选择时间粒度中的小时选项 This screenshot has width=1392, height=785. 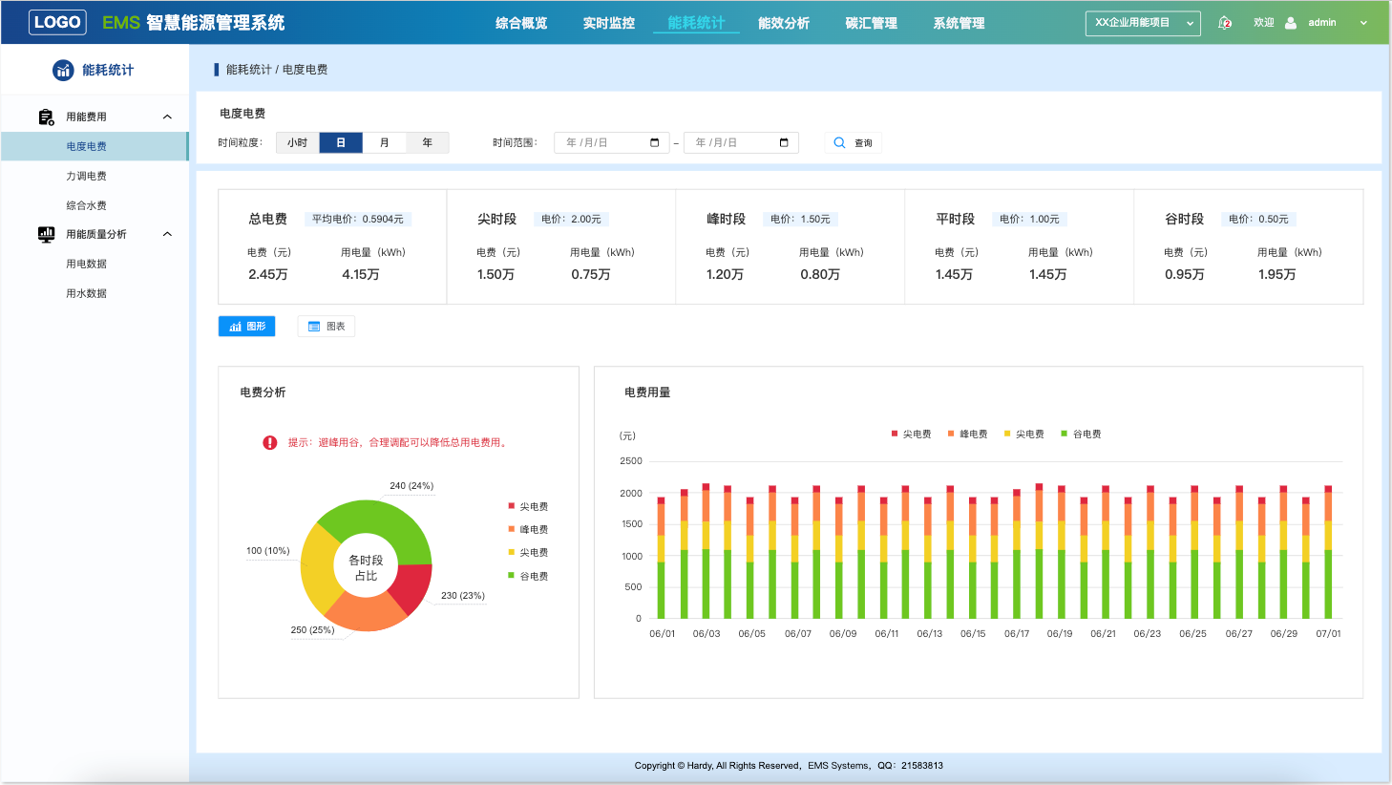(x=297, y=141)
